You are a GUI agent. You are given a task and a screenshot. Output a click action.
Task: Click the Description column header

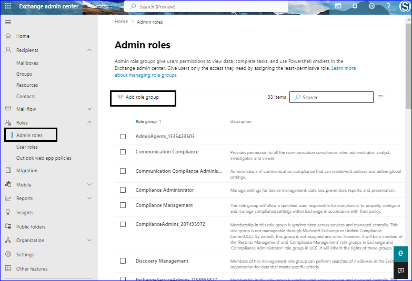pyautogui.click(x=240, y=121)
